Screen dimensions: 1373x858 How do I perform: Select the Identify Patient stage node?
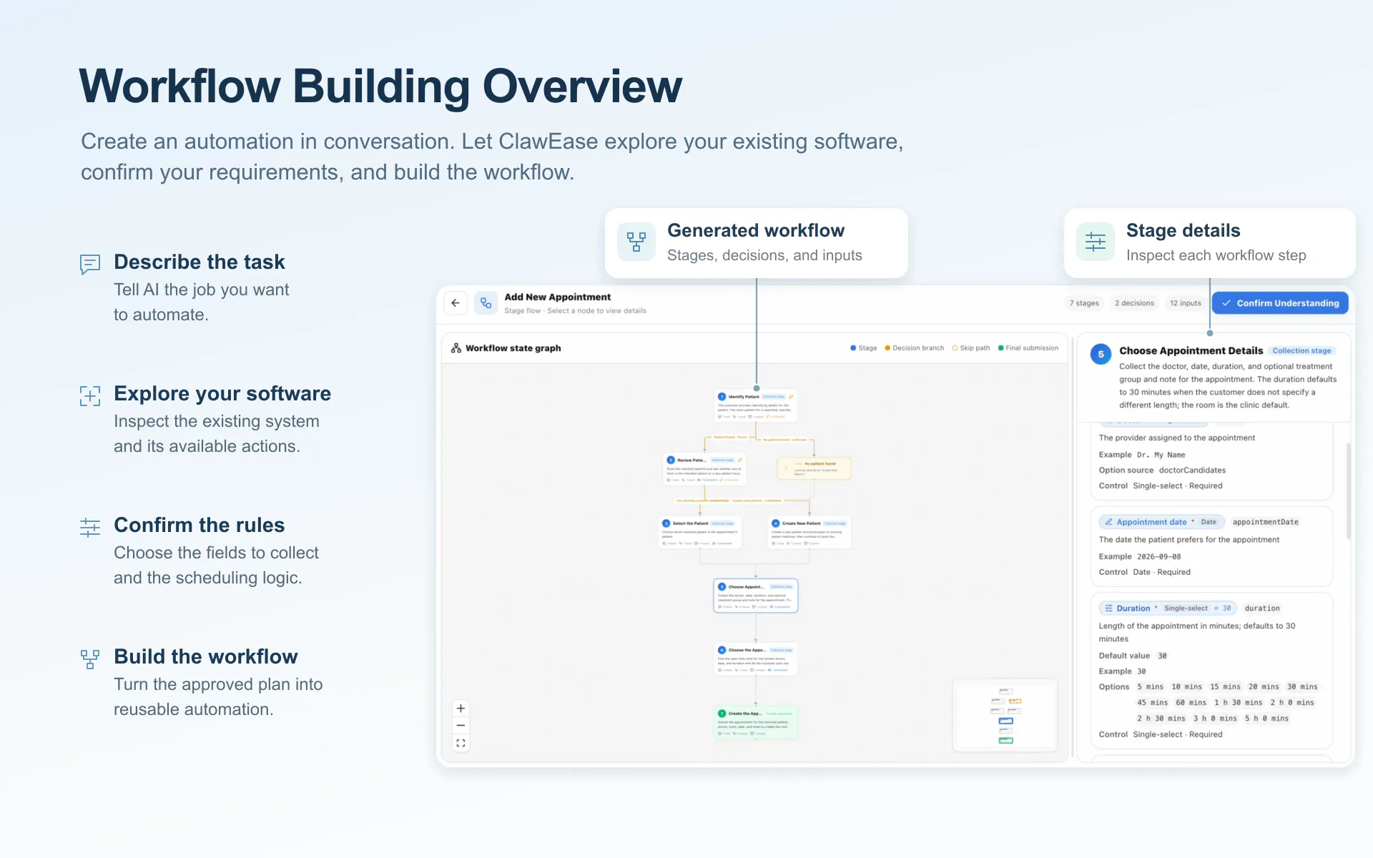pyautogui.click(x=756, y=405)
